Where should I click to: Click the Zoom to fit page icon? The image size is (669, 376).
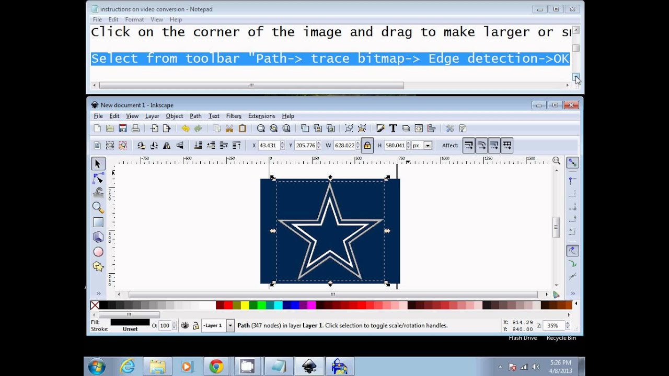(286, 128)
